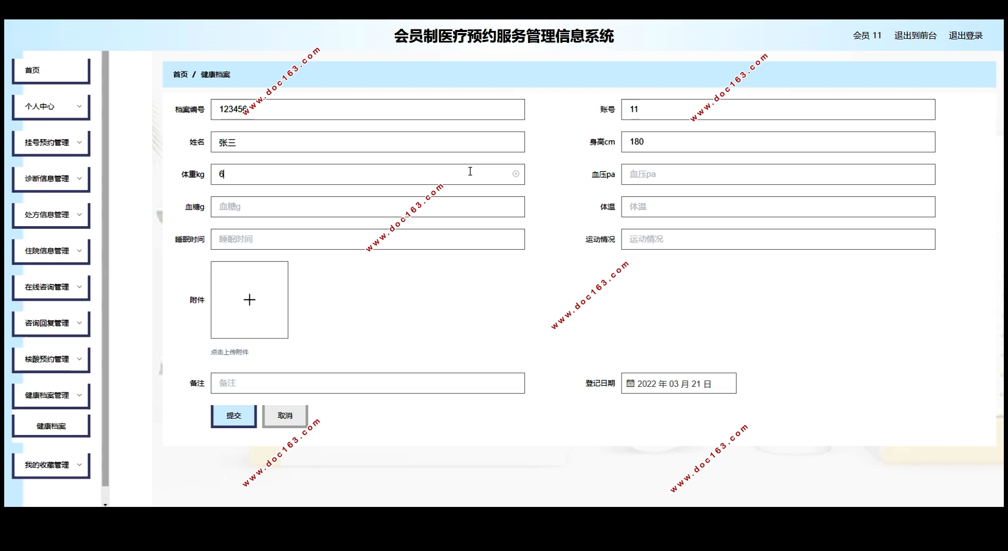Viewport: 1008px width, 551px height.
Task: Focus the 睡眠时间 input field
Action: tap(367, 239)
